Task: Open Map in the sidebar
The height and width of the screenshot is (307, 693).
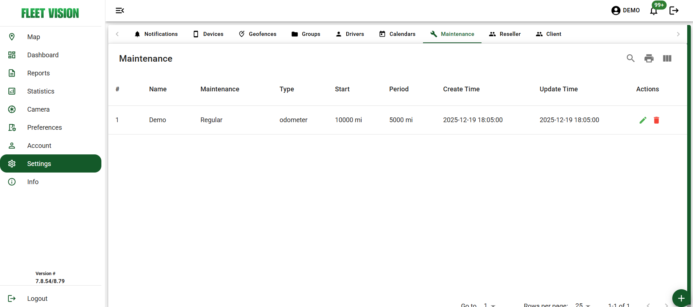Action: tap(51, 37)
